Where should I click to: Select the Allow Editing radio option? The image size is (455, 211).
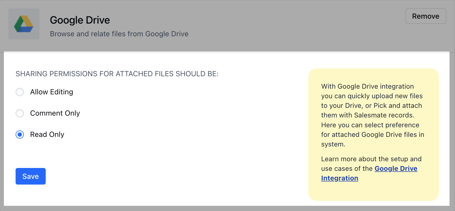(x=20, y=92)
